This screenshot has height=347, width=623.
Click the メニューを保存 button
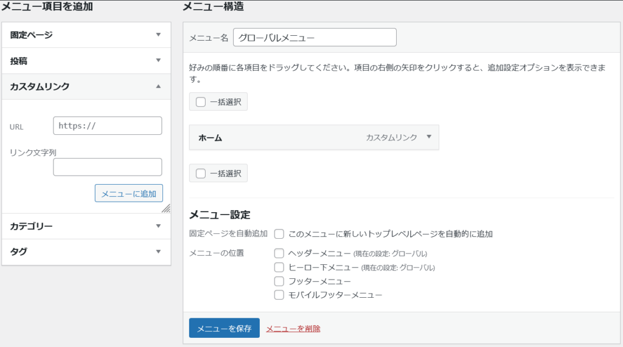[x=224, y=328]
